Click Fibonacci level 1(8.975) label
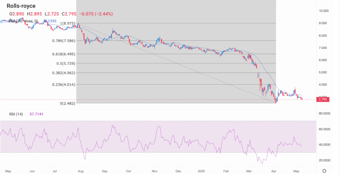This screenshot has width=340, height=176. click(68, 24)
